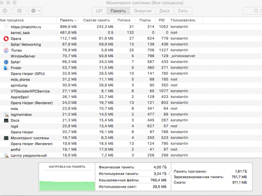
Task: Click the 996,6 МБ memory value
Action: coord(68,27)
